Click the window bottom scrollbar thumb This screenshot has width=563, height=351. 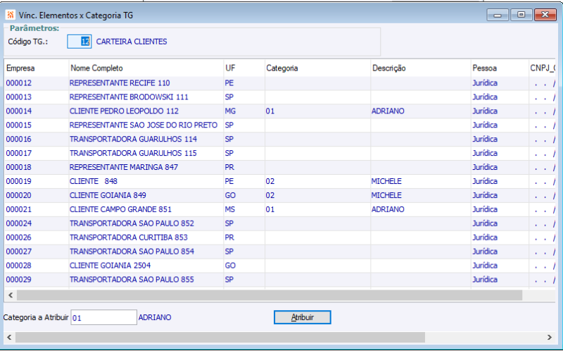coord(220,338)
